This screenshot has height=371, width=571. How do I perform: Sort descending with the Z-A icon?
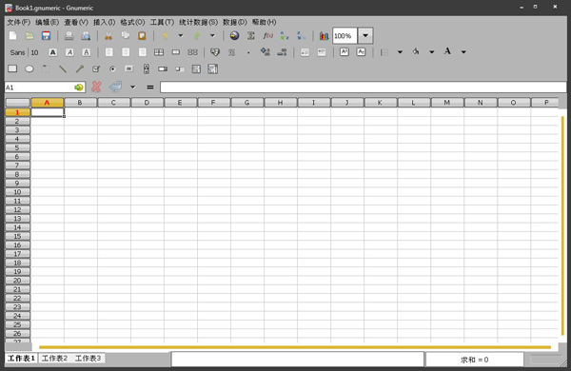click(301, 36)
